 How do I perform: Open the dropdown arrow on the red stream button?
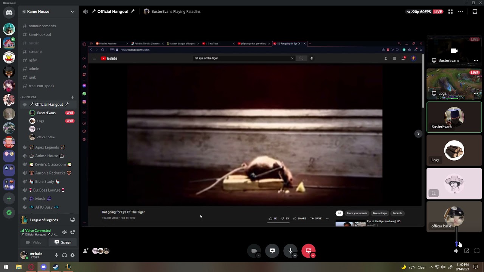(313, 255)
